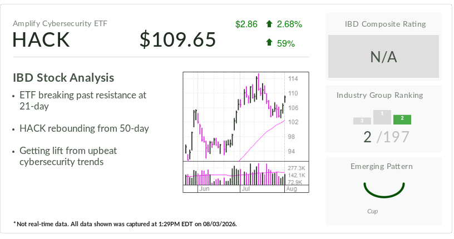
Task: Click the HACK rebounding from 50-day bullet
Action: (x=84, y=128)
